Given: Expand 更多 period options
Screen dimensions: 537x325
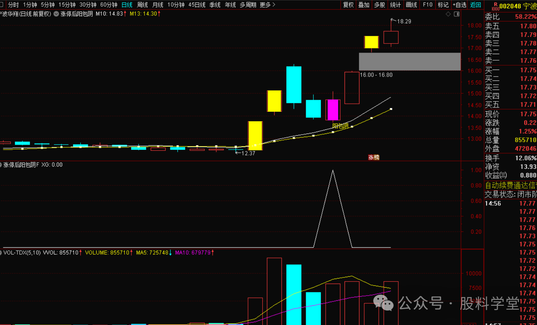Looking at the screenshot, I should pyautogui.click(x=267, y=5).
